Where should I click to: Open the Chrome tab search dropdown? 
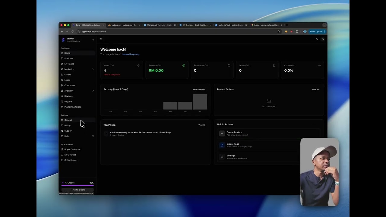324,25
